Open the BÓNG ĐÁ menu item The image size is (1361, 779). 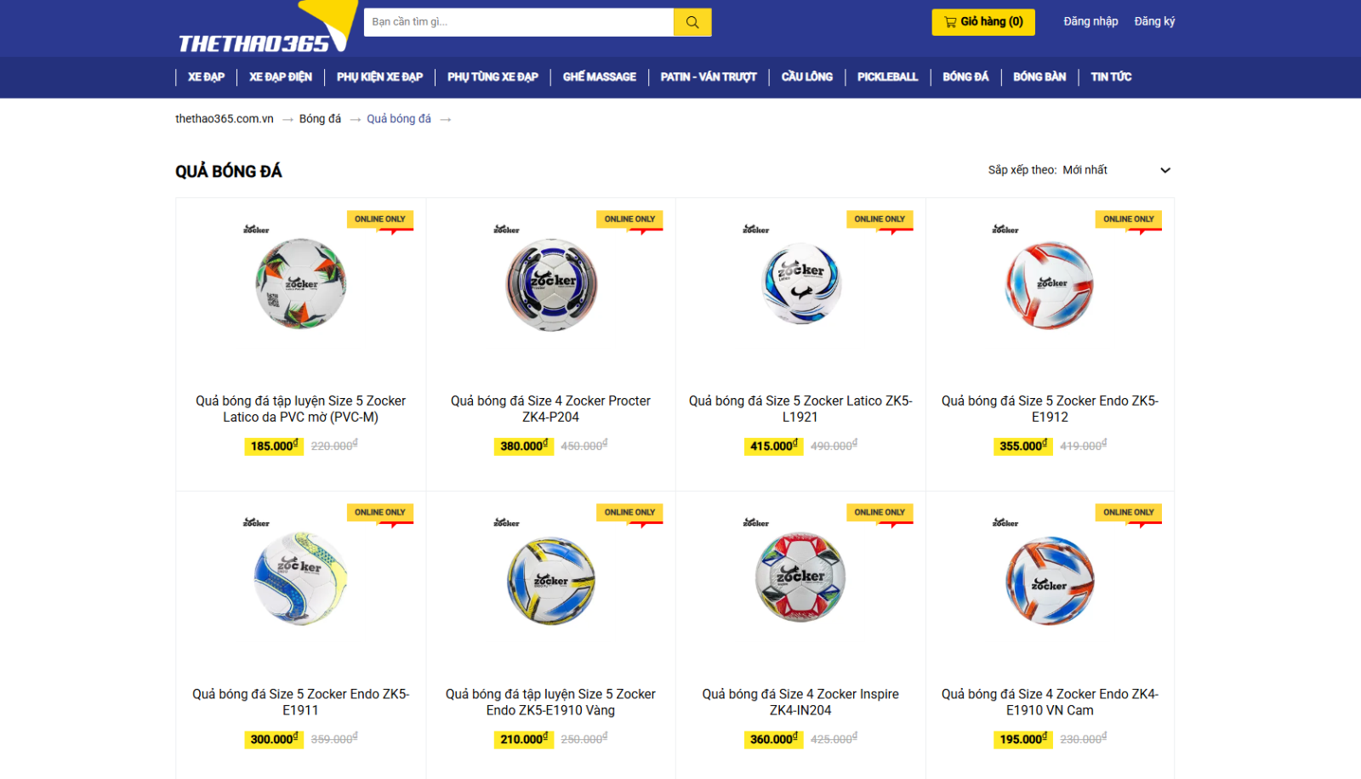(965, 77)
